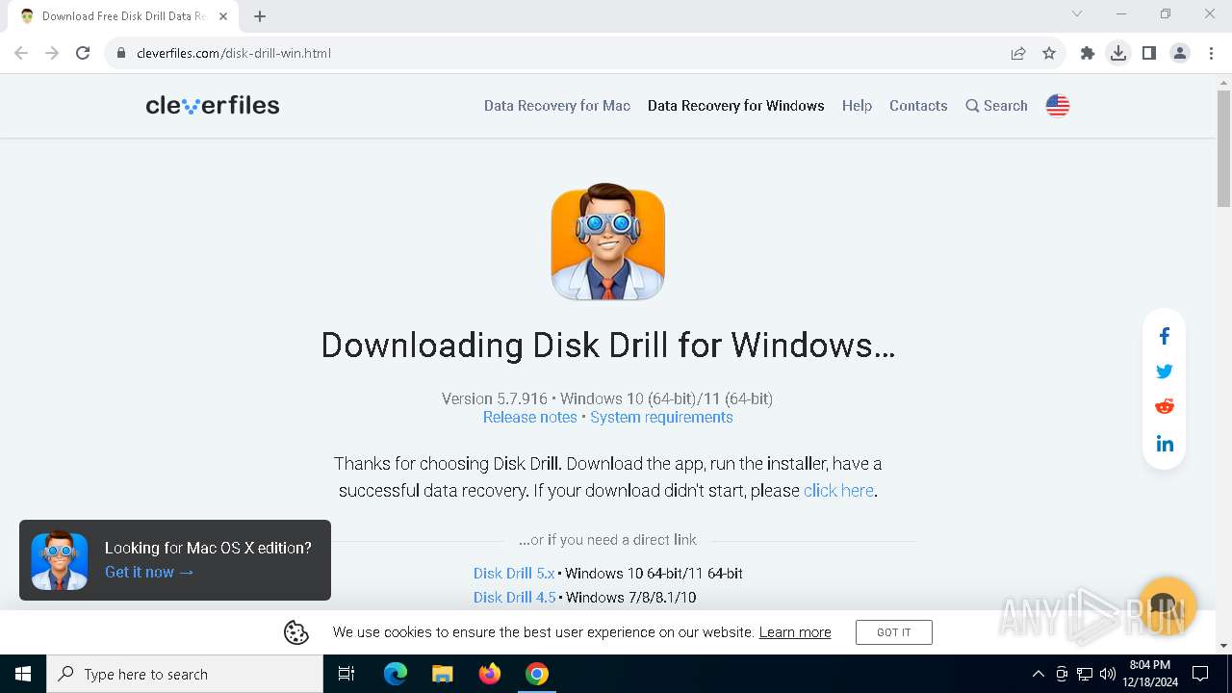Click the Chrome taskbar icon

click(x=537, y=674)
